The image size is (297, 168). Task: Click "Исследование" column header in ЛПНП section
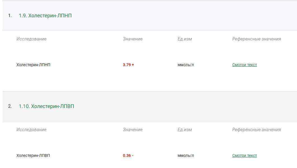[x=31, y=39]
